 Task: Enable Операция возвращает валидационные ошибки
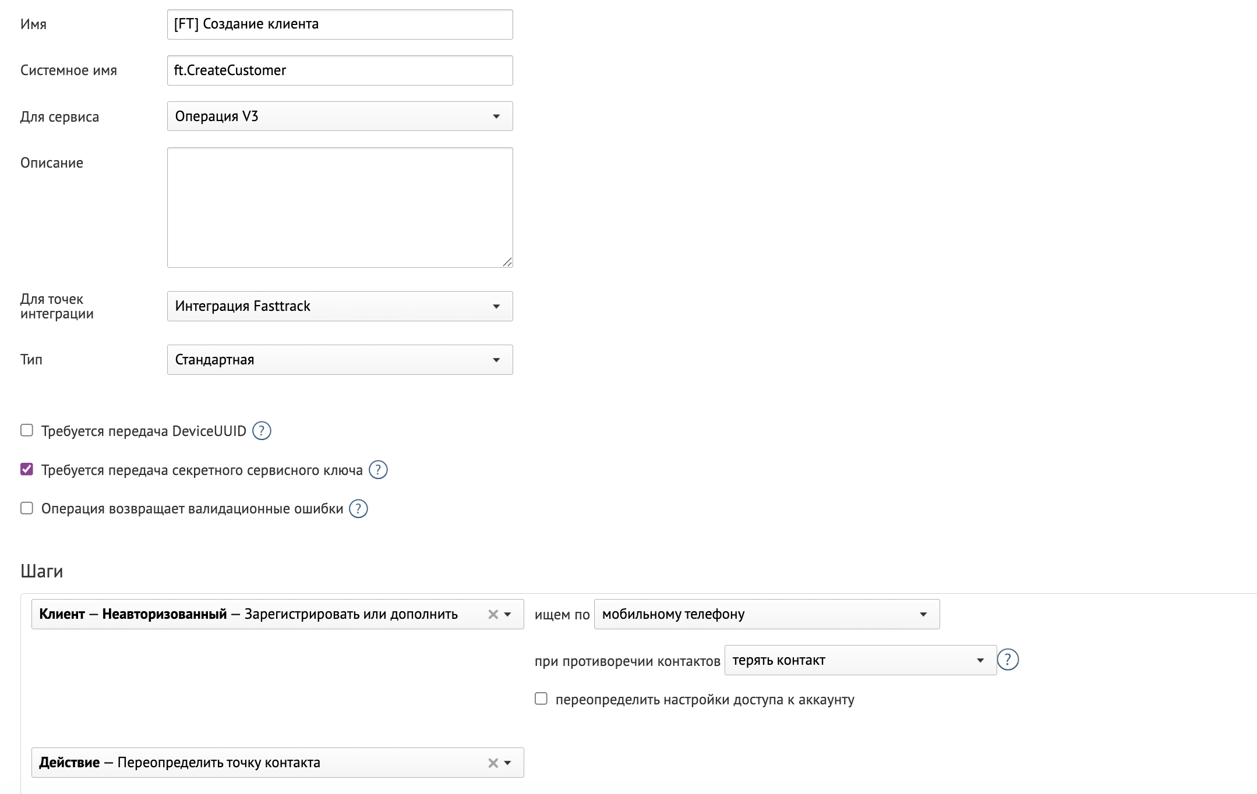point(26,508)
